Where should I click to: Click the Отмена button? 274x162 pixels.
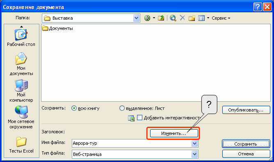[246, 154]
